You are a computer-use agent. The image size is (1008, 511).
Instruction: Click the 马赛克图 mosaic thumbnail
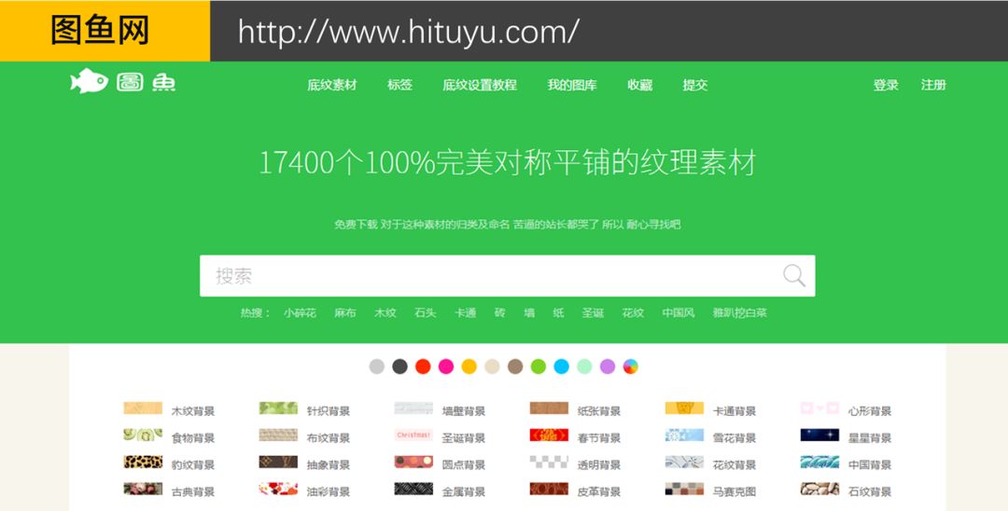[x=684, y=490]
